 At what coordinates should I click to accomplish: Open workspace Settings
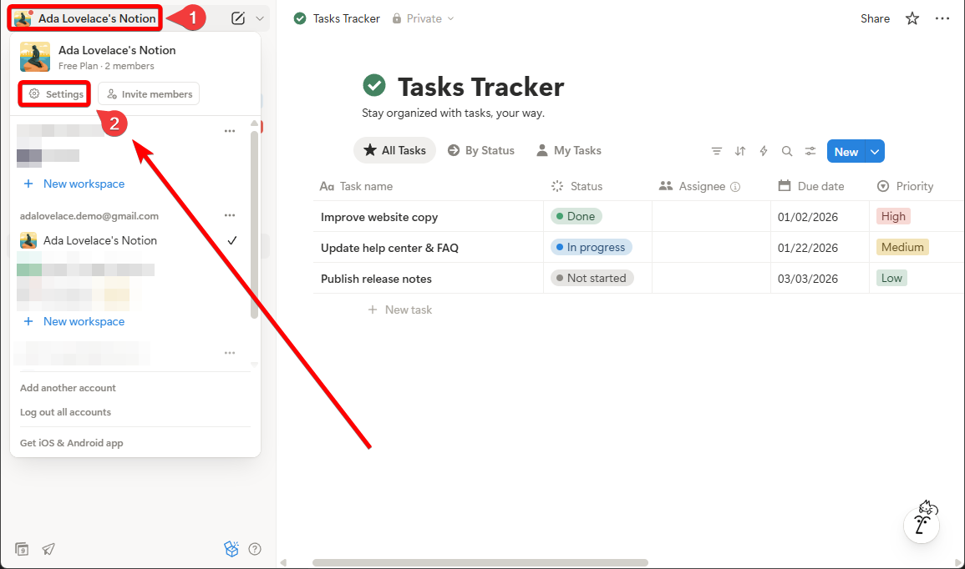55,94
